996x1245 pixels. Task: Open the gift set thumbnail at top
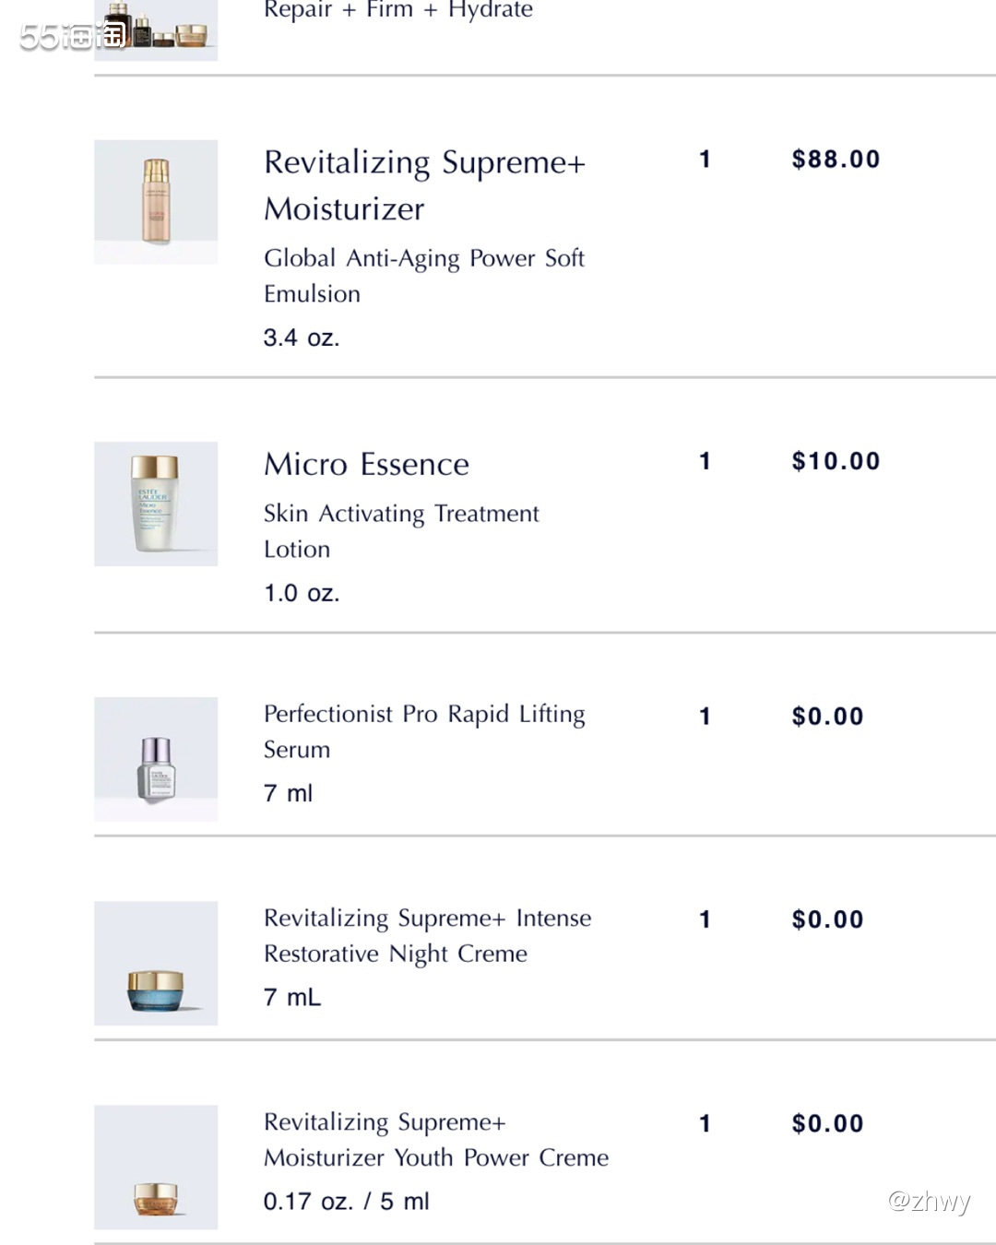pos(156,30)
